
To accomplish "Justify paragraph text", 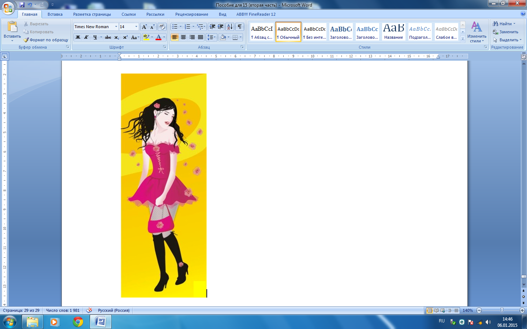I will click(200, 37).
